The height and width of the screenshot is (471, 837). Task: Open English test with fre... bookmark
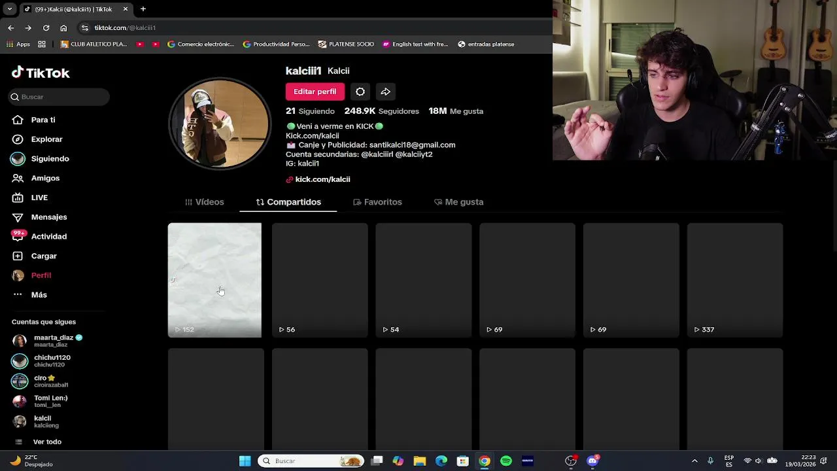coord(415,44)
